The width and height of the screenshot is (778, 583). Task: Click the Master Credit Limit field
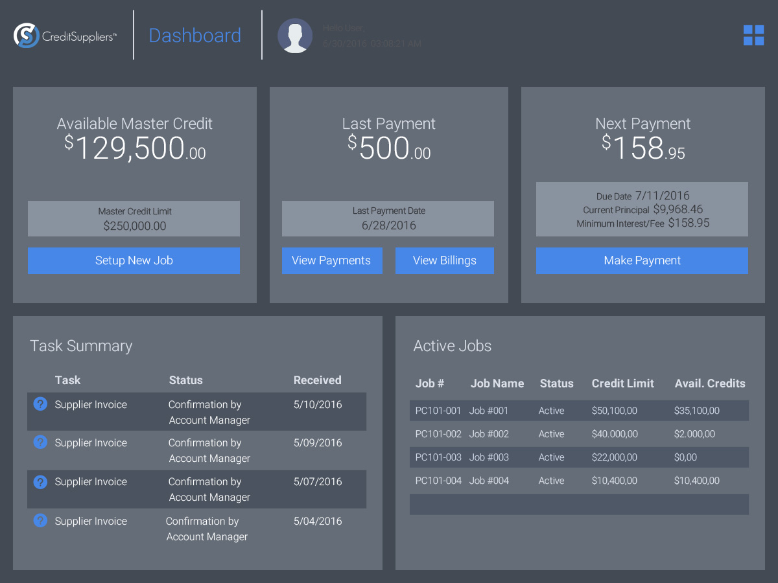134,219
